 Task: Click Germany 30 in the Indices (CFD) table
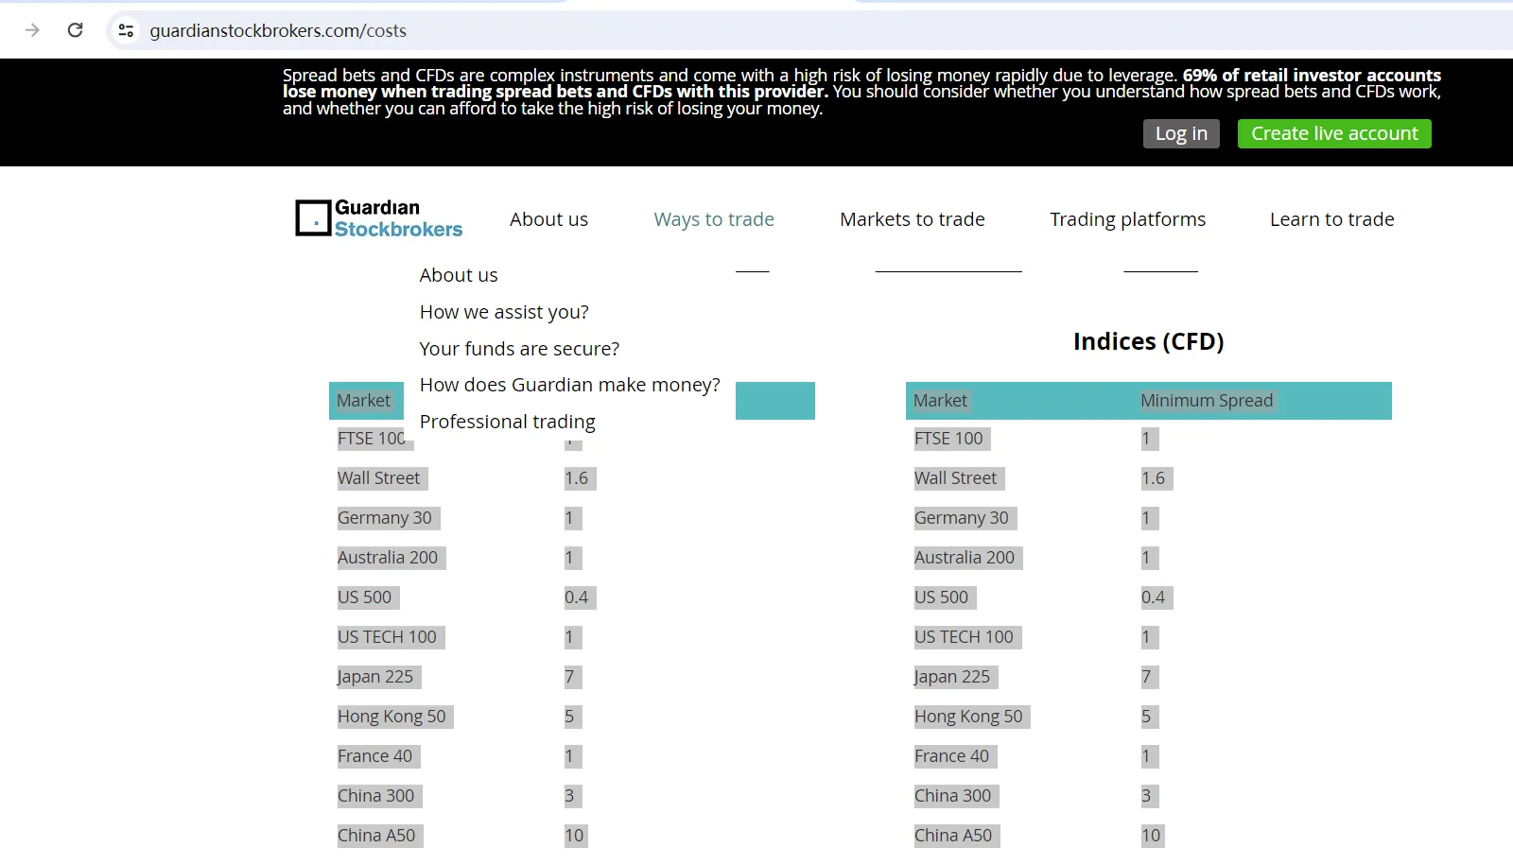pos(961,518)
